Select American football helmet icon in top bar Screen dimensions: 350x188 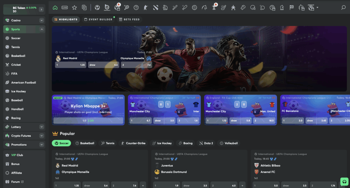coord(253,7)
